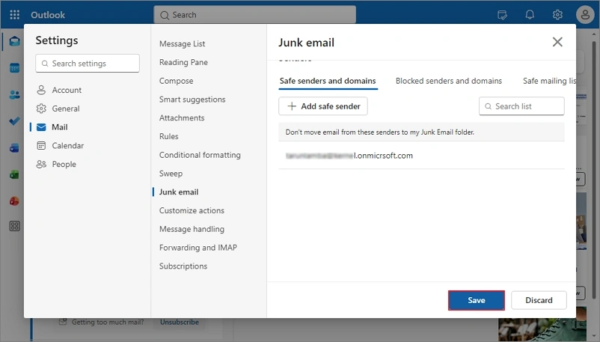Open the Excel icon in left rail

14,174
